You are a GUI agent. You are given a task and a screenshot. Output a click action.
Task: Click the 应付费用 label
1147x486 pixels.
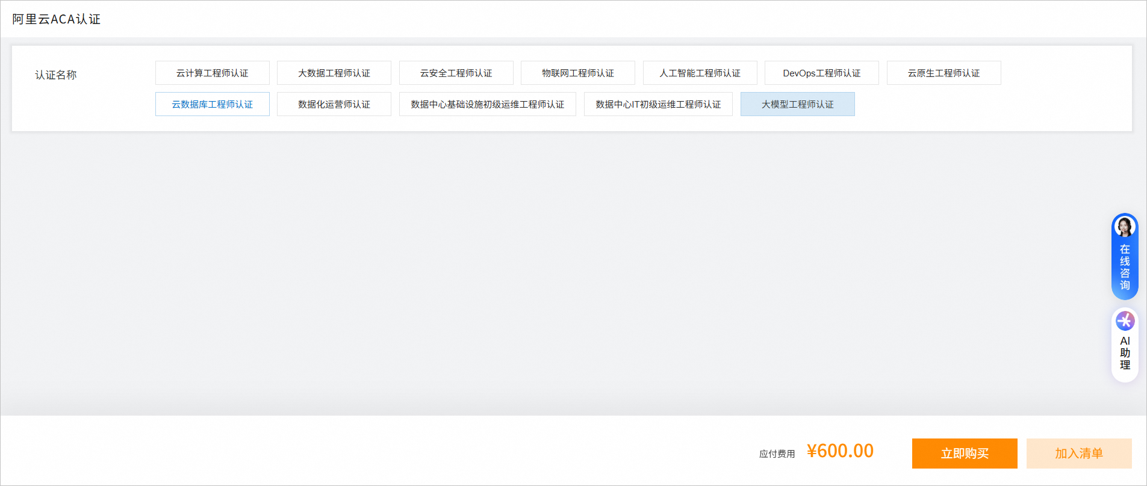(x=777, y=454)
